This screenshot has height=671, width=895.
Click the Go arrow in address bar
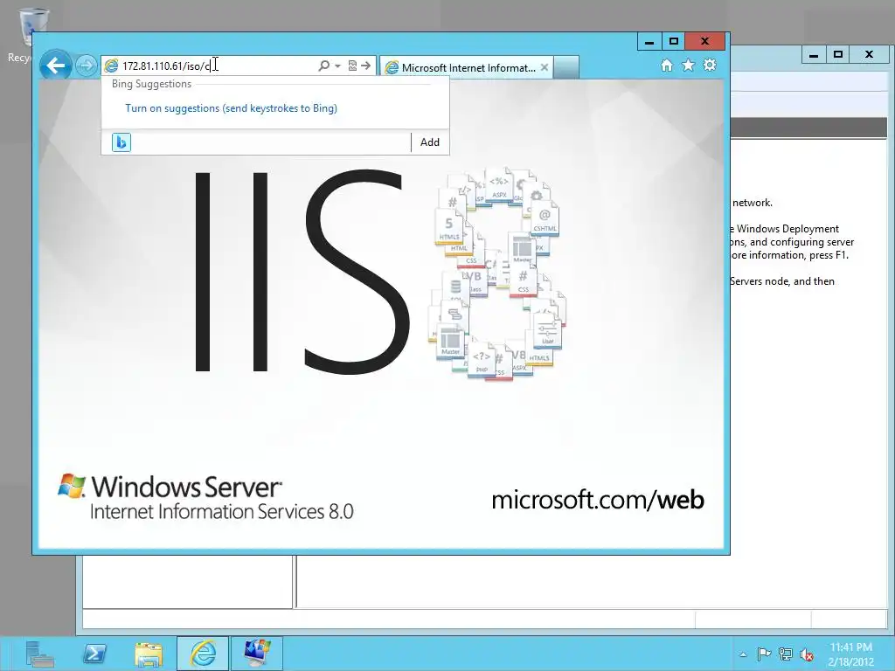pos(366,66)
